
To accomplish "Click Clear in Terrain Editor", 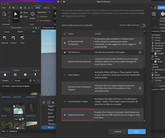I will (22, 40).
